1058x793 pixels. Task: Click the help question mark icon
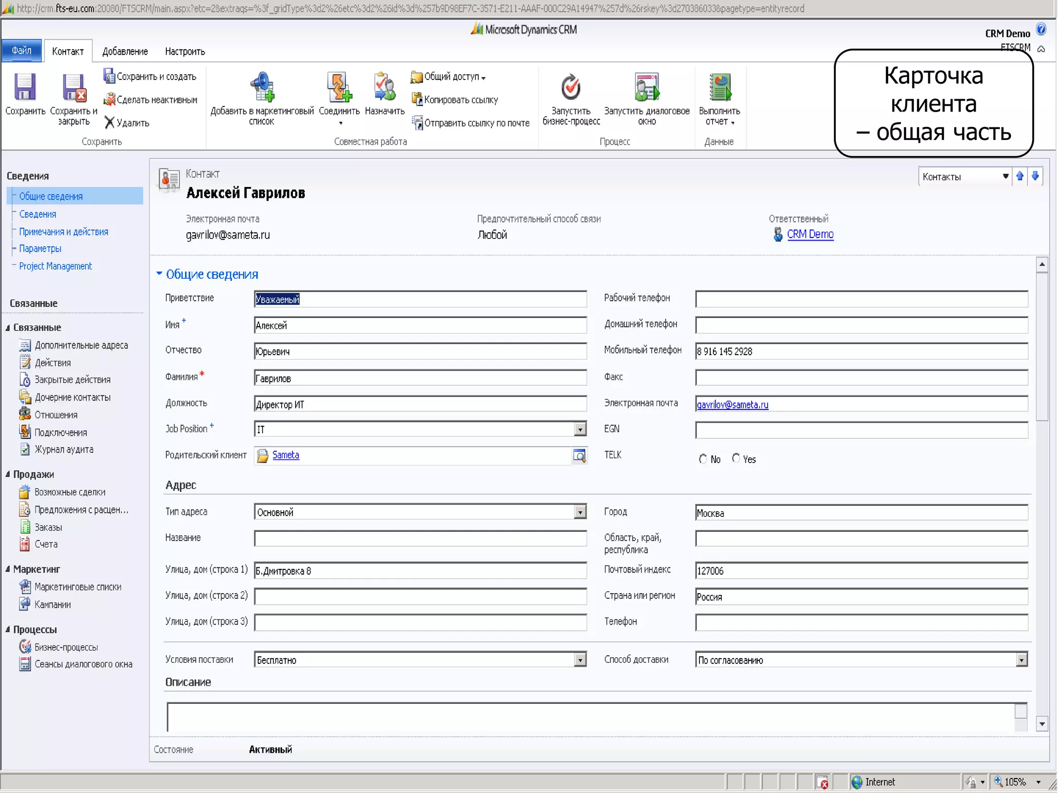tap(1041, 29)
